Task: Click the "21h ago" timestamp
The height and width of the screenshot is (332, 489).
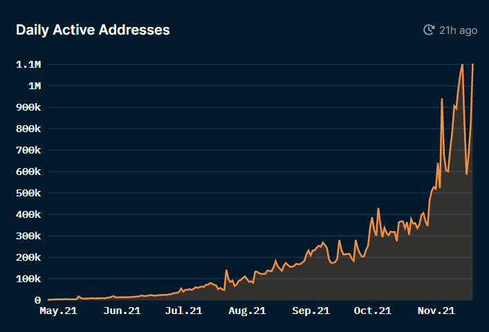Action: pos(458,30)
